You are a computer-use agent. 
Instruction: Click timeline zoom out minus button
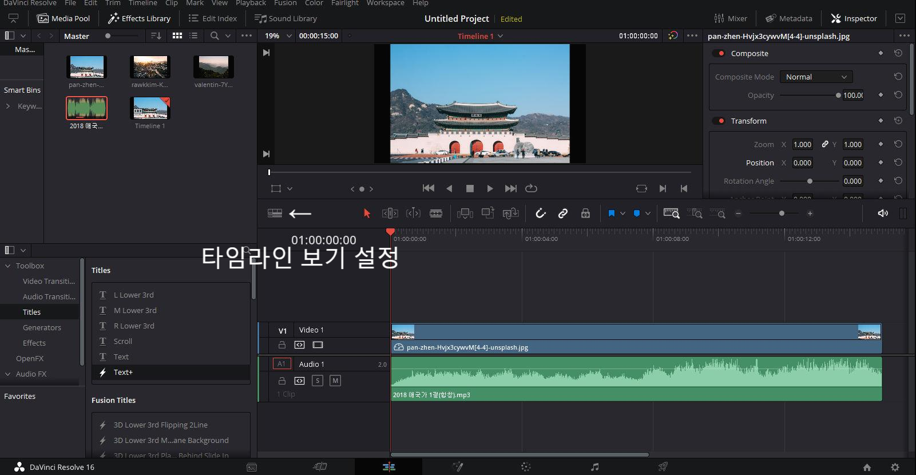coord(738,213)
